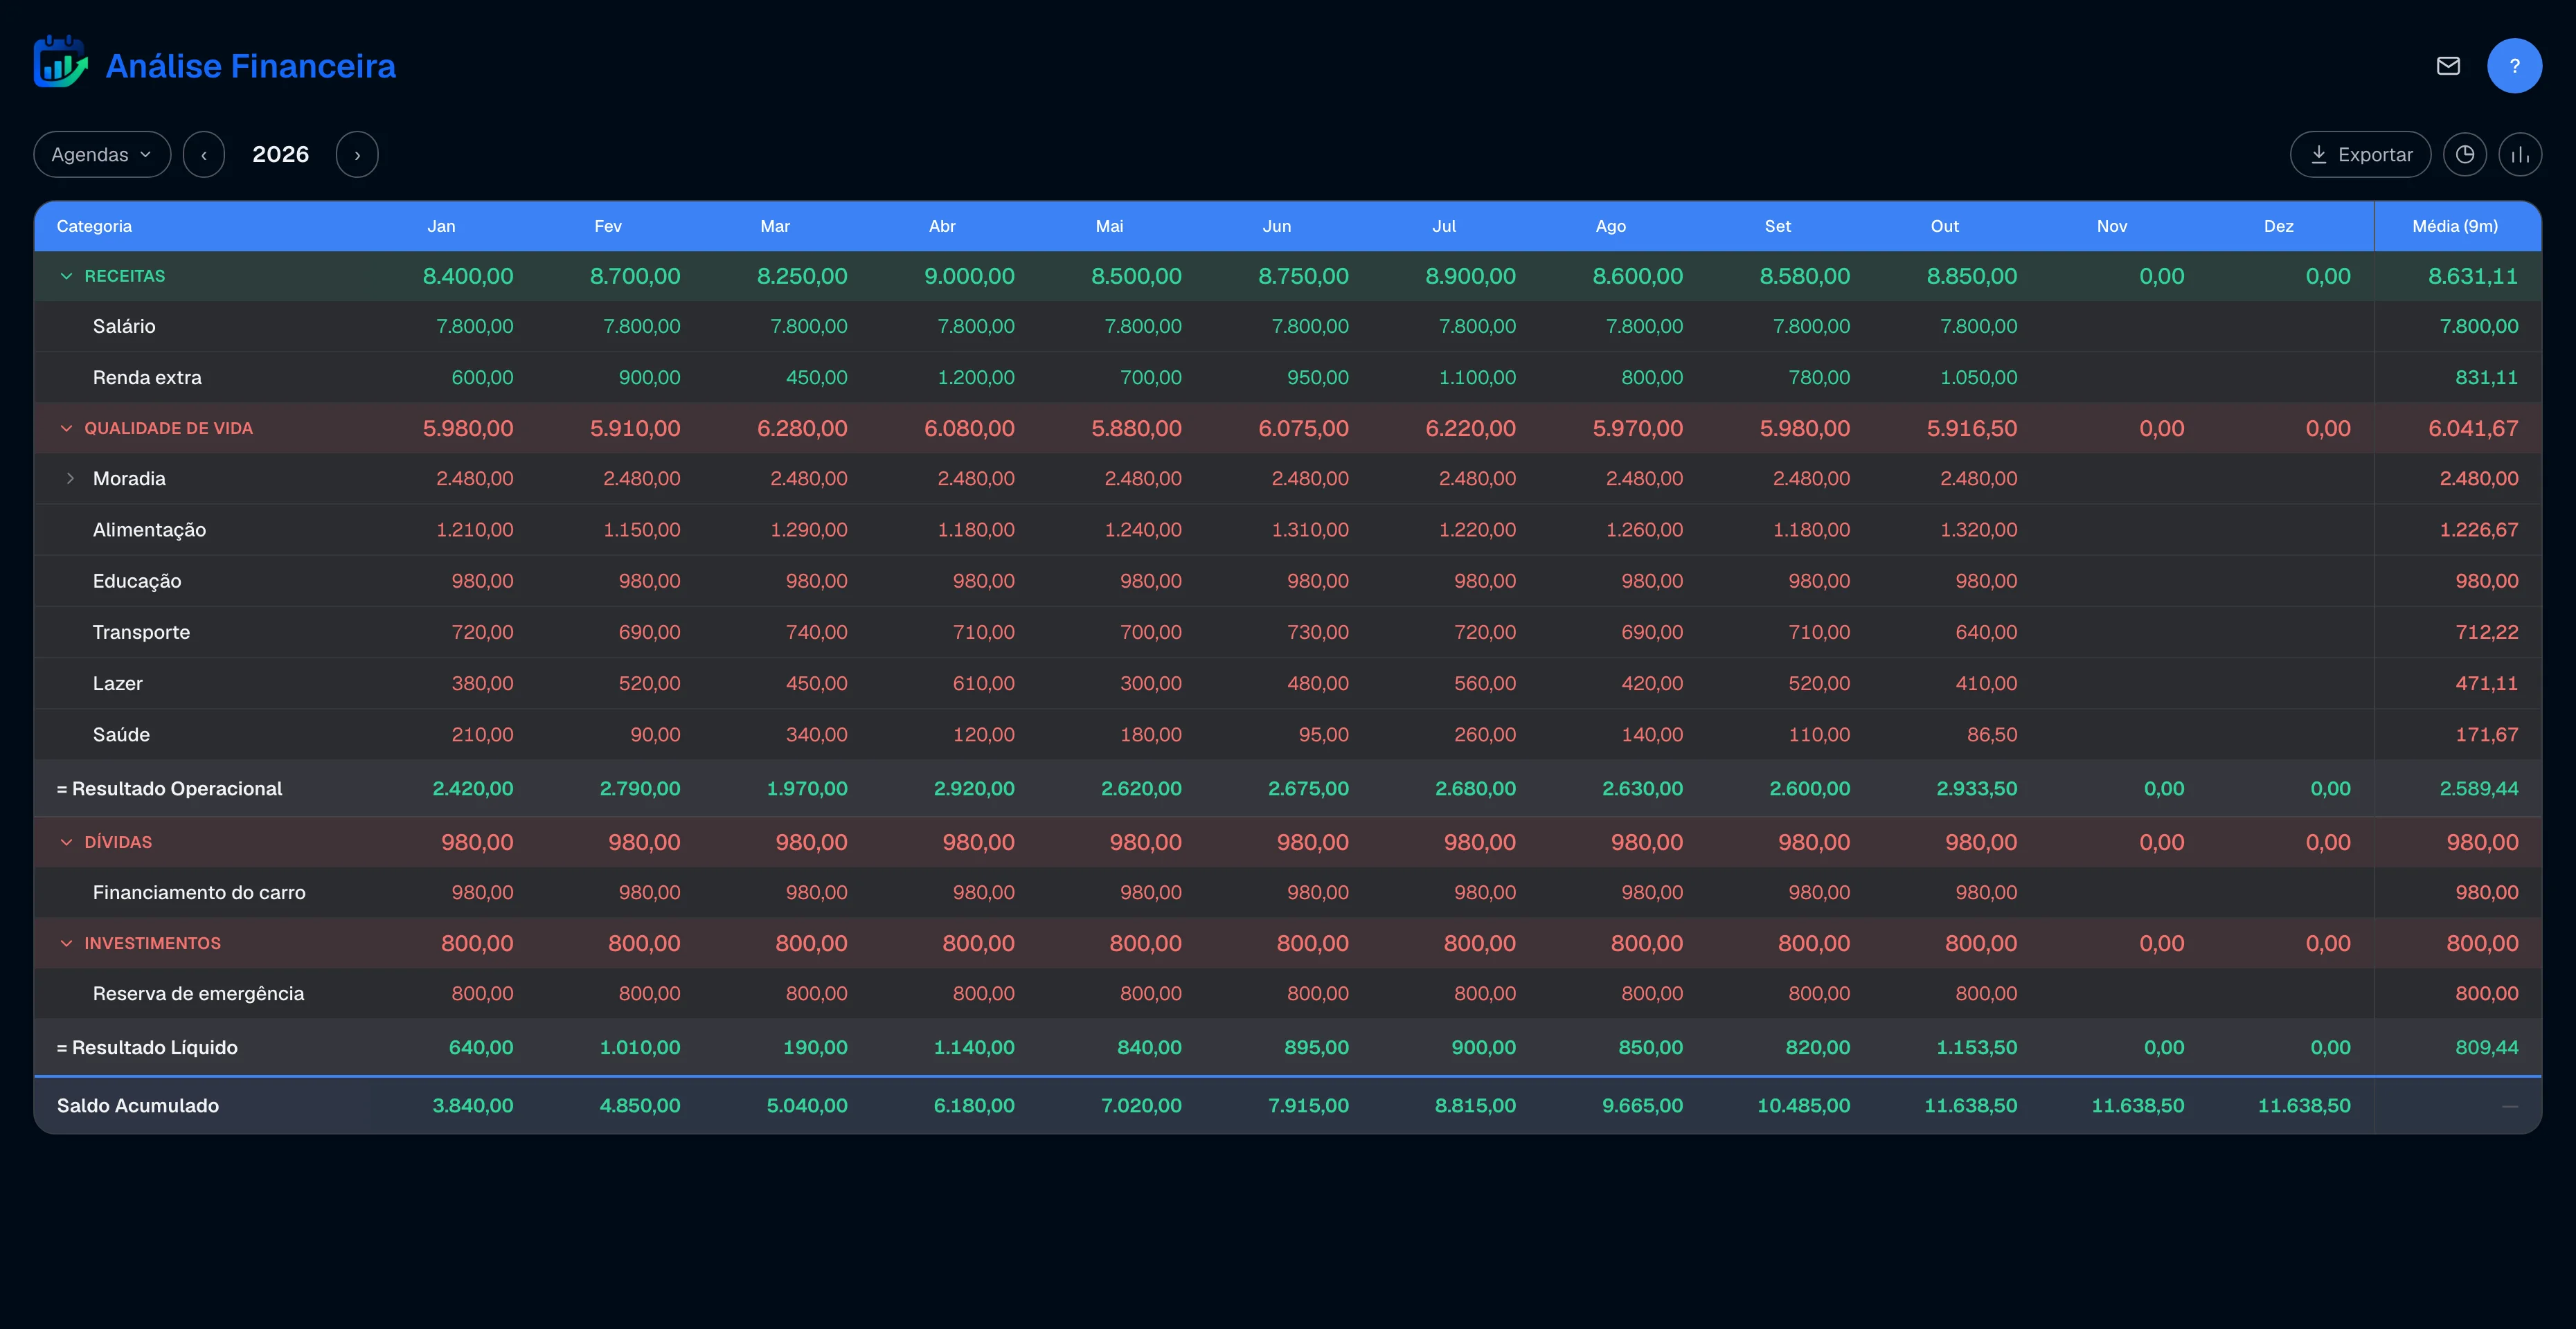Collapse the DÍVIDAS group
The height and width of the screenshot is (1329, 2576).
click(66, 842)
